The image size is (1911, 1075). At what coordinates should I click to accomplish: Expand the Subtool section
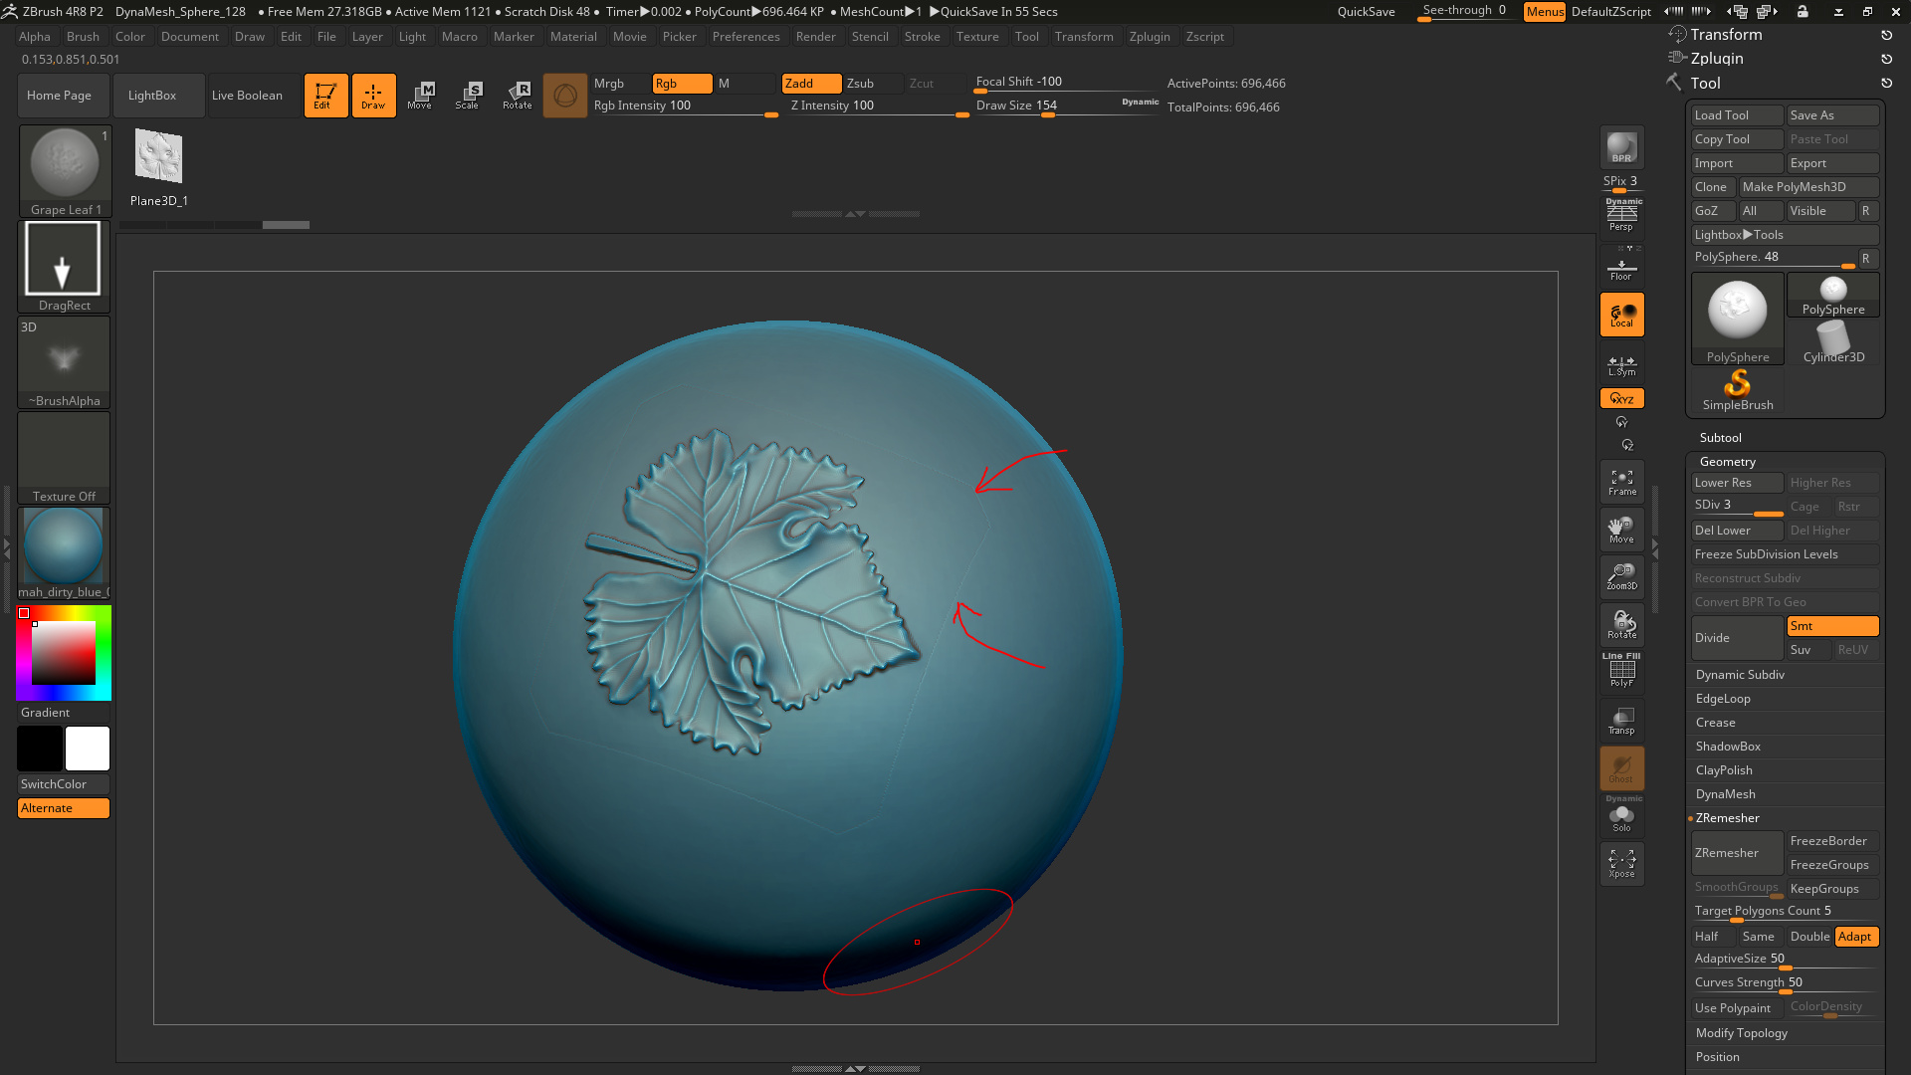pos(1721,438)
